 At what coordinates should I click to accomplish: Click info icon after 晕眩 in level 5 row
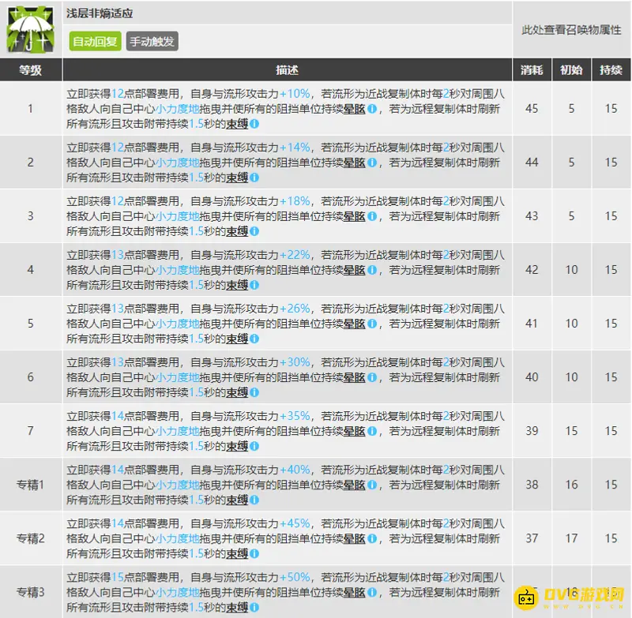[x=372, y=324]
